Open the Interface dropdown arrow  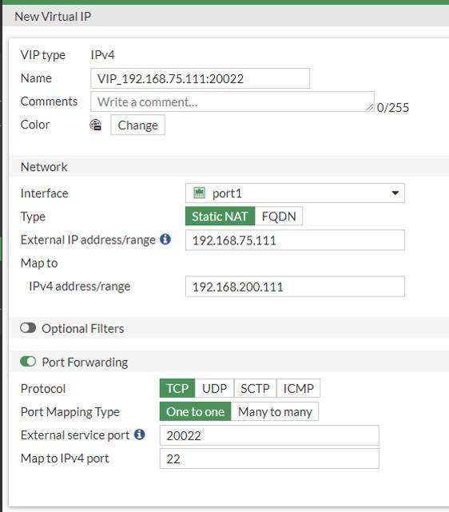tap(395, 193)
